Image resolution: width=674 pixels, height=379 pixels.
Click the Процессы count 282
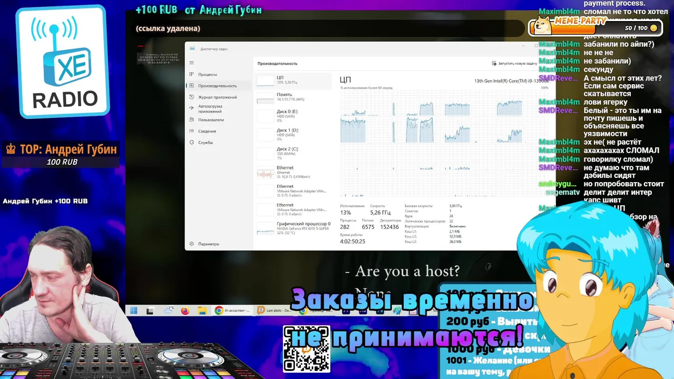click(x=345, y=227)
